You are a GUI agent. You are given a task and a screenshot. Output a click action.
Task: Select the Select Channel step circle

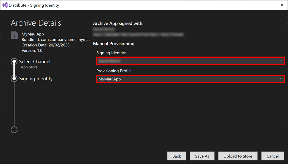tap(14, 61)
